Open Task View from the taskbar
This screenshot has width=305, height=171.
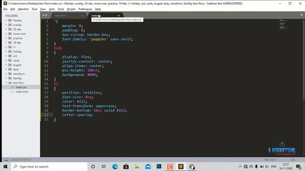tap(104, 167)
